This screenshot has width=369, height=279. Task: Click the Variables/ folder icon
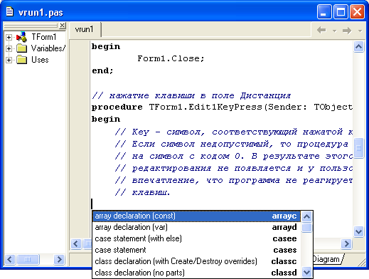click(x=22, y=48)
